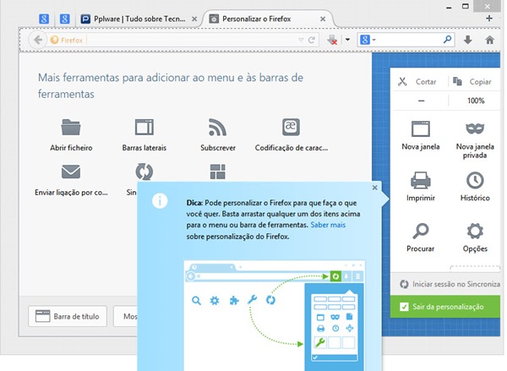Click the downloads arrow toolbar icon
The width and height of the screenshot is (507, 371).
pos(468,40)
